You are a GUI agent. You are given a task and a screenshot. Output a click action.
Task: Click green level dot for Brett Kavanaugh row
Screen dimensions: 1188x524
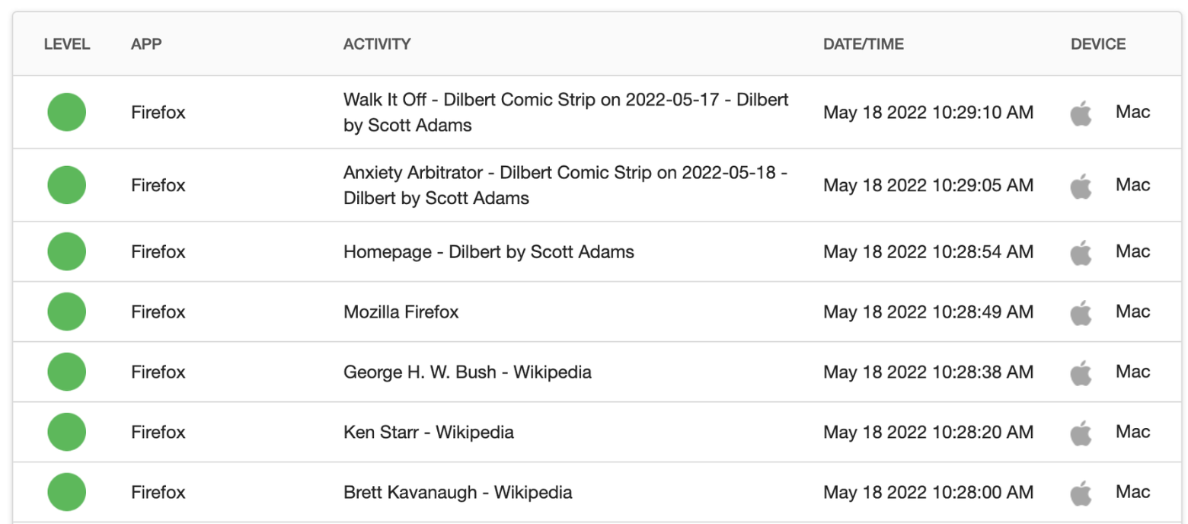pyautogui.click(x=67, y=492)
